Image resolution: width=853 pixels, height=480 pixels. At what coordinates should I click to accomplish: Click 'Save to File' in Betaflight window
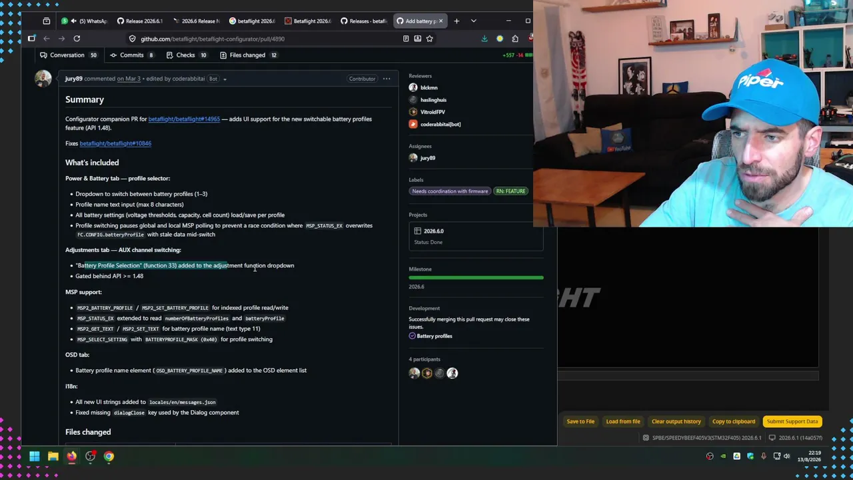580,421
